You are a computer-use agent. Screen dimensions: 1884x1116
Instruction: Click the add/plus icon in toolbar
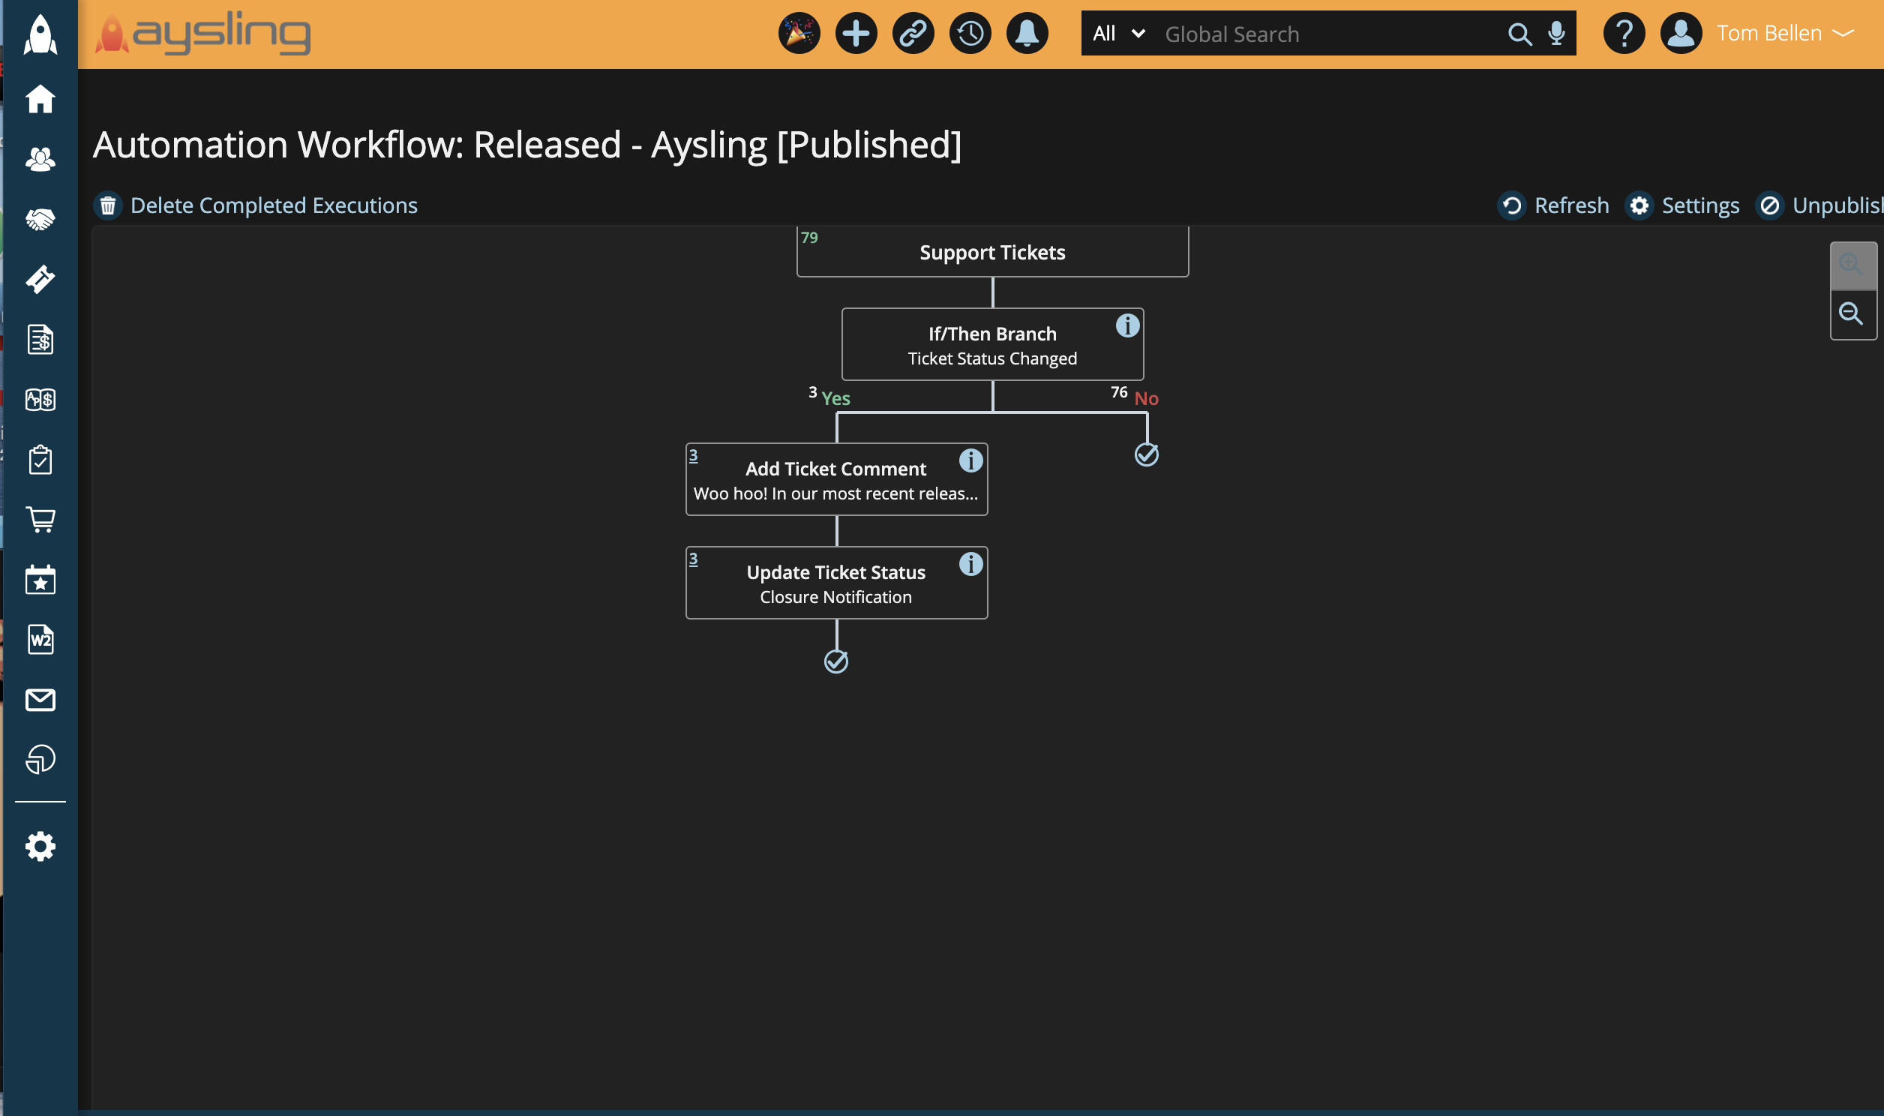(856, 33)
